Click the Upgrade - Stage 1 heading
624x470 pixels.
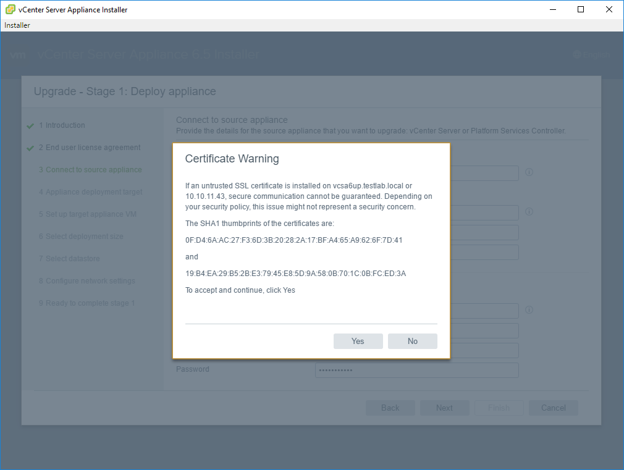pyautogui.click(x=125, y=91)
